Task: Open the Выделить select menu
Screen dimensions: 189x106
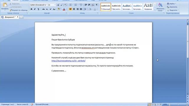Action: [173, 10]
